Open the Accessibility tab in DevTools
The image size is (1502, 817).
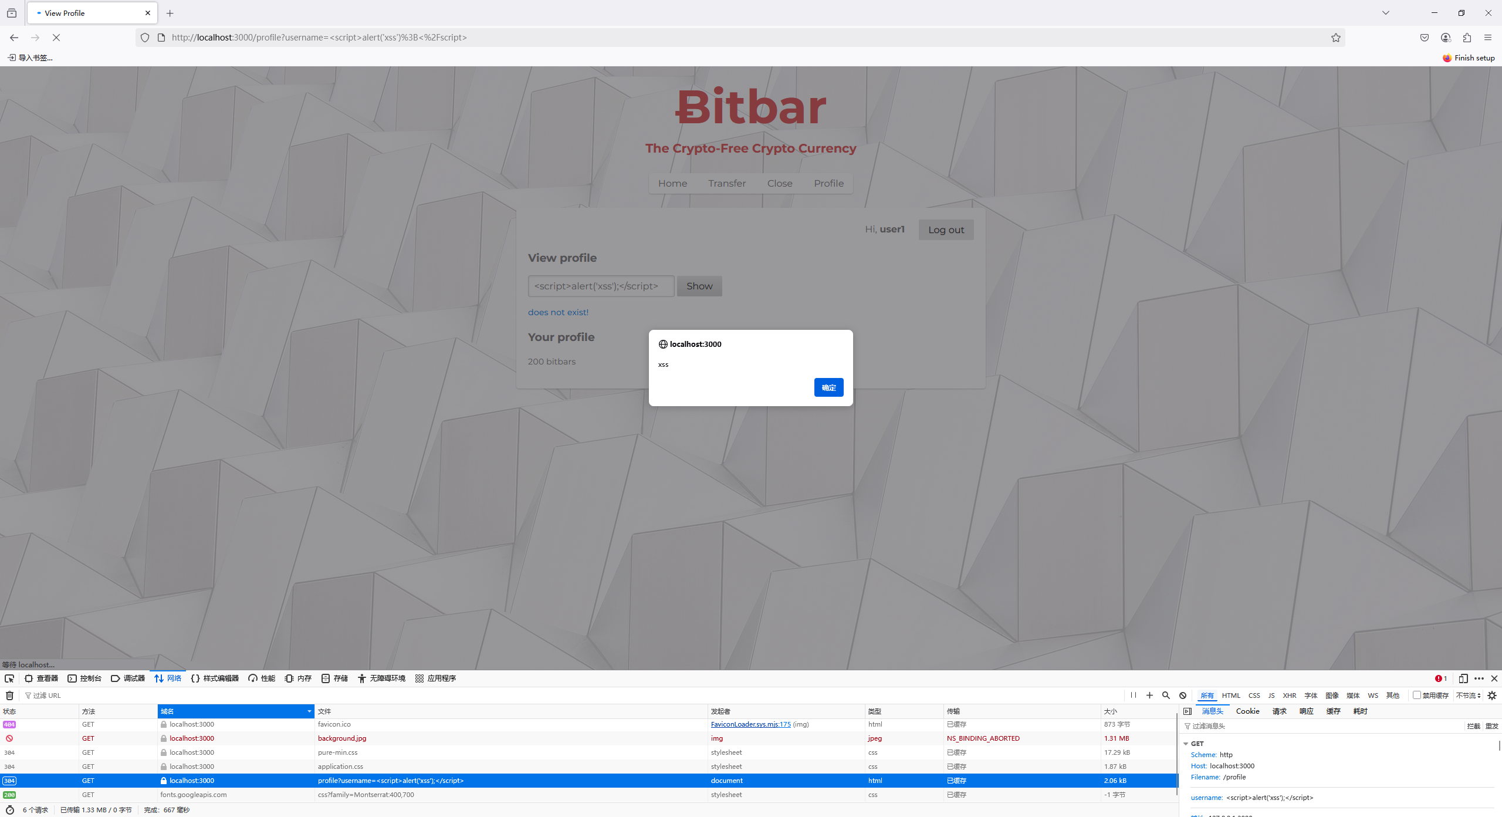381,678
